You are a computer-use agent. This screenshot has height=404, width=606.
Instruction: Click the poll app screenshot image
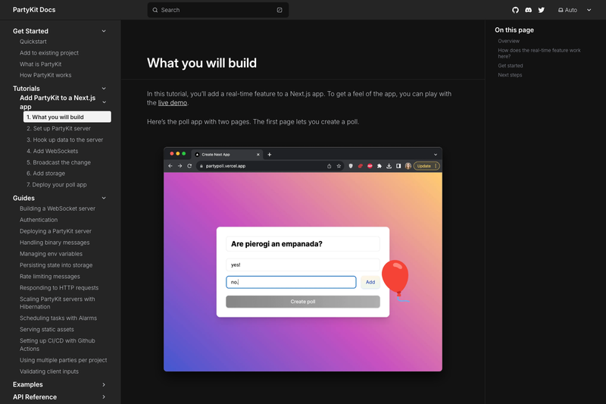point(303,259)
